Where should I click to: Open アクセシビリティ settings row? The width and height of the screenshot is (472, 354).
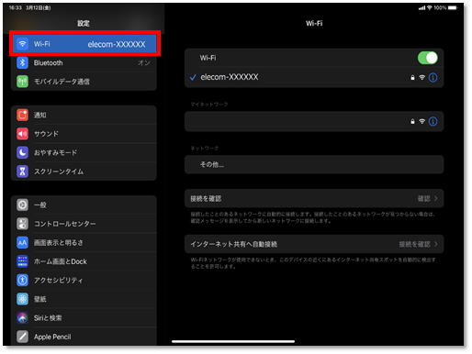(84, 280)
